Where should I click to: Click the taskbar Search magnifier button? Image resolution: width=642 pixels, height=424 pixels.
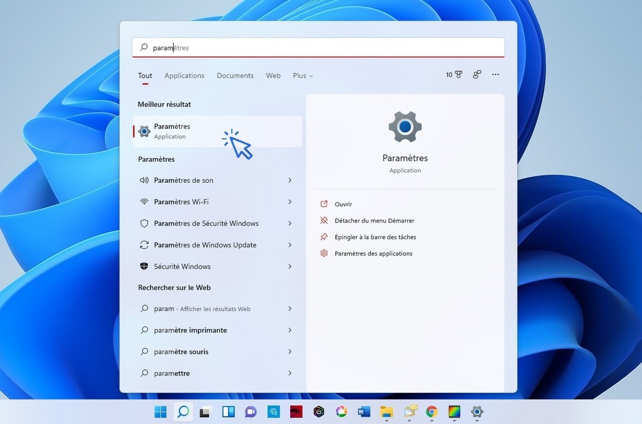pos(183,411)
